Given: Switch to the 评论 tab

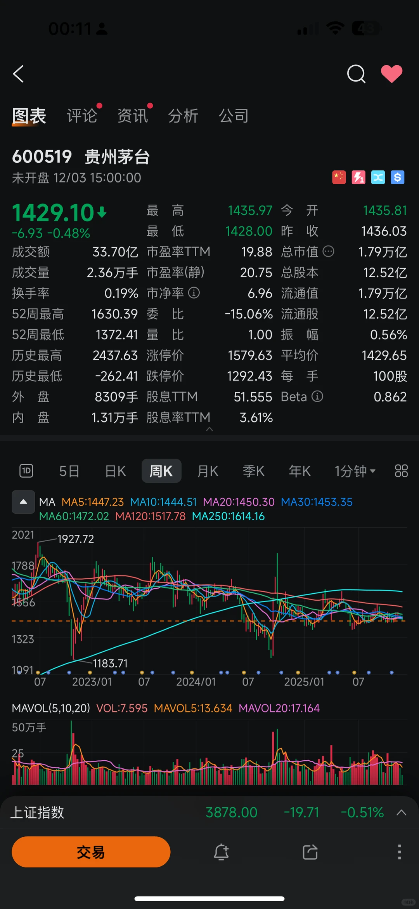Looking at the screenshot, I should pos(82,116).
